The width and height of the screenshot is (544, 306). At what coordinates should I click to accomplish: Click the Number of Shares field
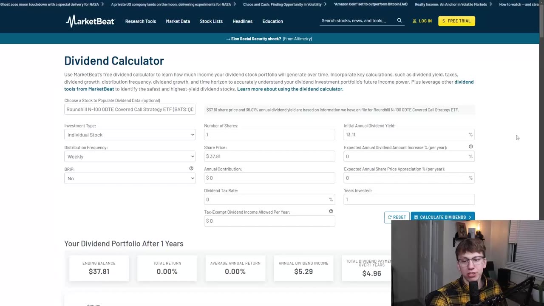tap(269, 134)
